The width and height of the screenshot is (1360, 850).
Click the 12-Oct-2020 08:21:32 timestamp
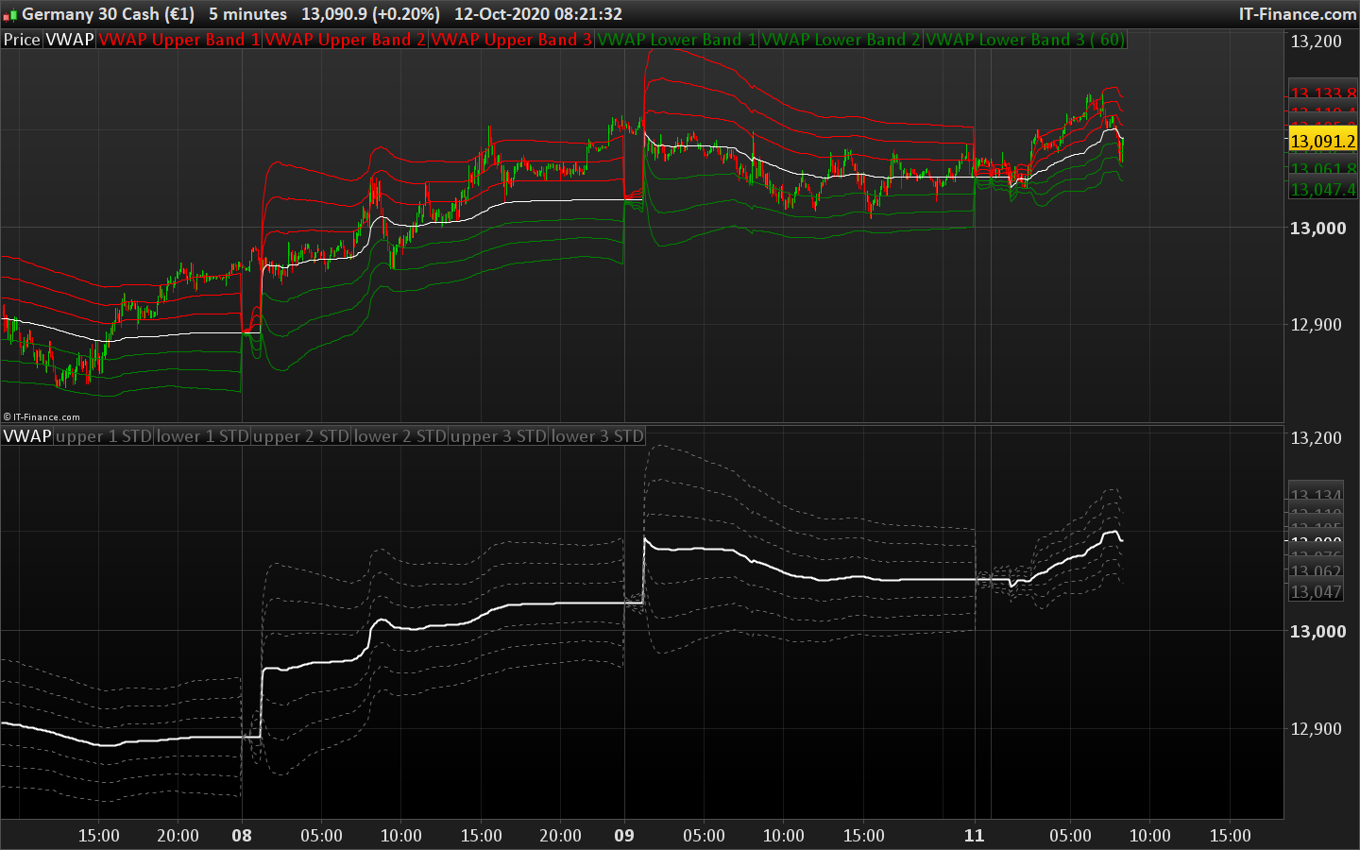pyautogui.click(x=538, y=14)
